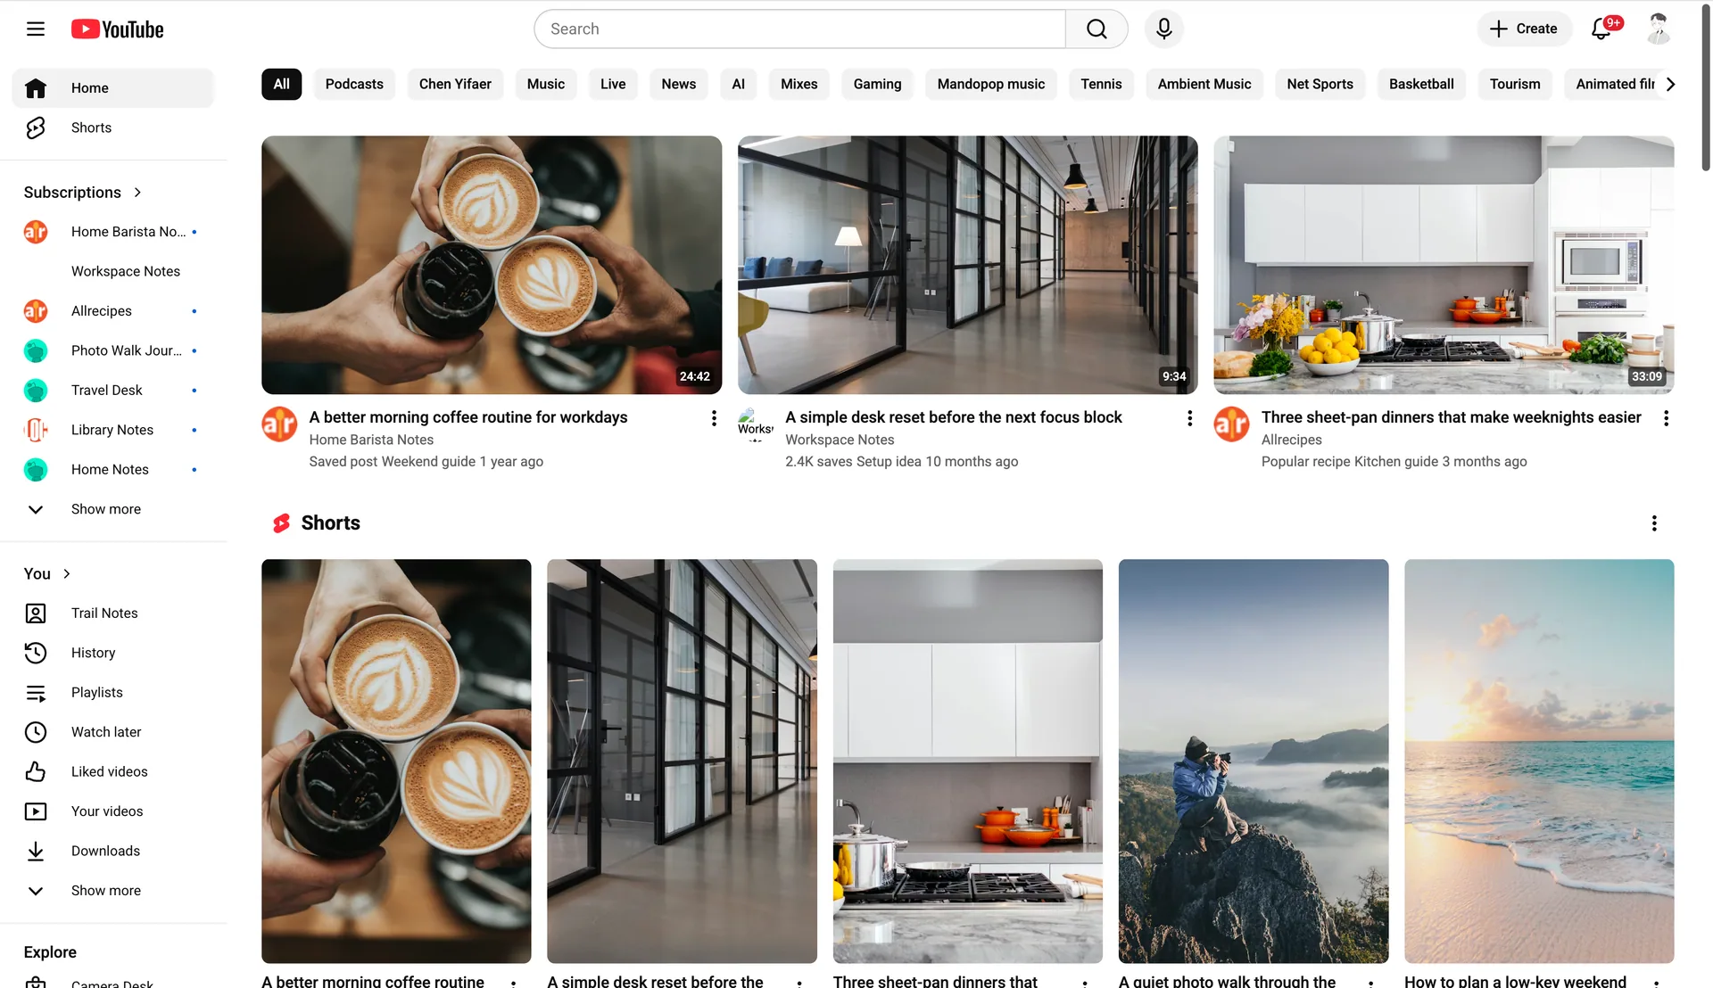This screenshot has height=988, width=1713.
Task: Open 'A better morning coffee routine for workdays' title
Action: 468,417
